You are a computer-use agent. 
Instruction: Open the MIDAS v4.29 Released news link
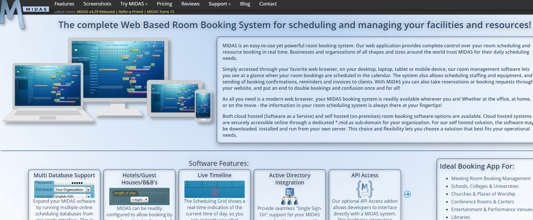(96, 12)
